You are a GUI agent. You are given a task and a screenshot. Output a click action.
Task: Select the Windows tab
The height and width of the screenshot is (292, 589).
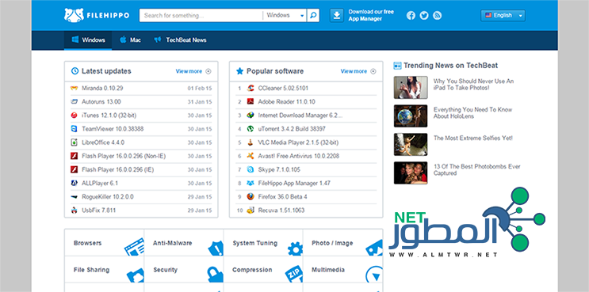coord(88,40)
